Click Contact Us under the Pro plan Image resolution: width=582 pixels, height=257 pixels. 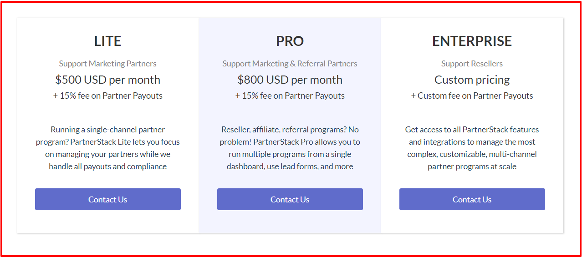tap(290, 199)
